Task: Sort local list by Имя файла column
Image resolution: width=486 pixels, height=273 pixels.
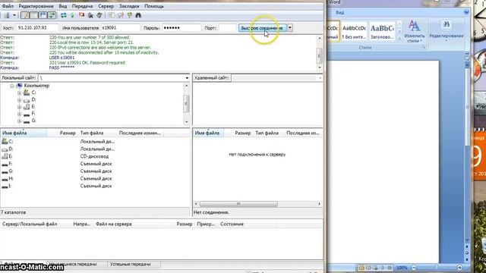Action: pyautogui.click(x=24, y=133)
